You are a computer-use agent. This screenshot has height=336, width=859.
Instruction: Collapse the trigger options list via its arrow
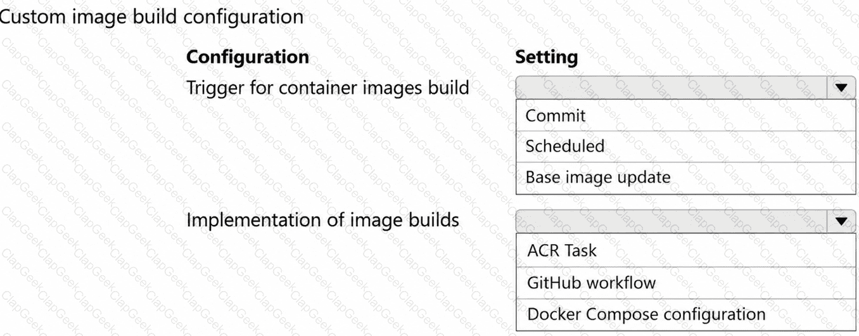(x=841, y=88)
